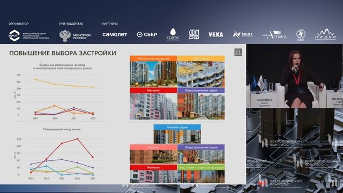
Task: Open the upper Индустриальная серия buildings photo
Action: [201, 106]
